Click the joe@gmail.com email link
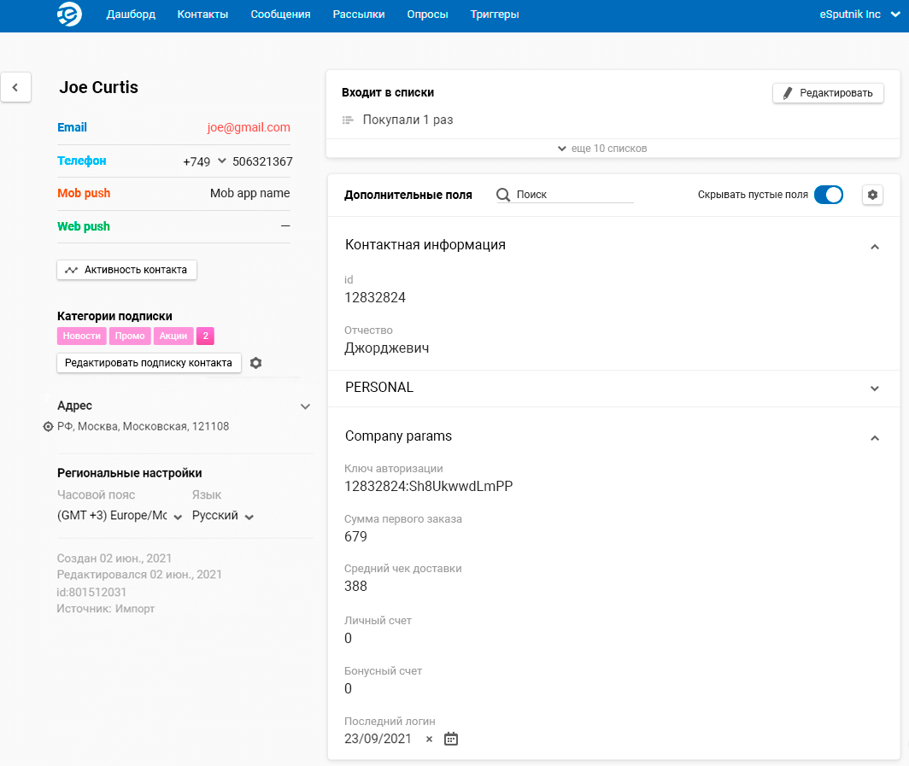Image resolution: width=909 pixels, height=766 pixels. 248,126
